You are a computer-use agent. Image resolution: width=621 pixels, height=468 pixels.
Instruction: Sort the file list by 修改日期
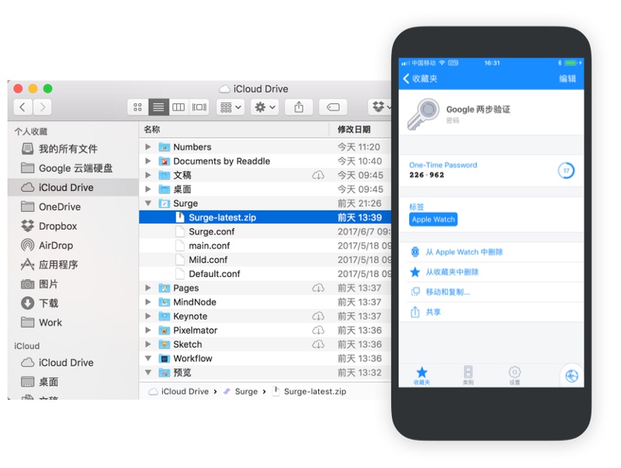point(354,130)
